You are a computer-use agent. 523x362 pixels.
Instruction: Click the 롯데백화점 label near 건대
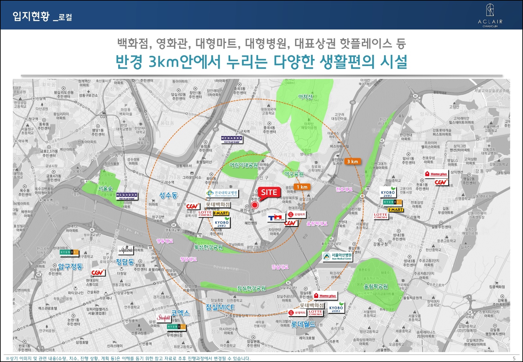pyautogui.click(x=218, y=205)
